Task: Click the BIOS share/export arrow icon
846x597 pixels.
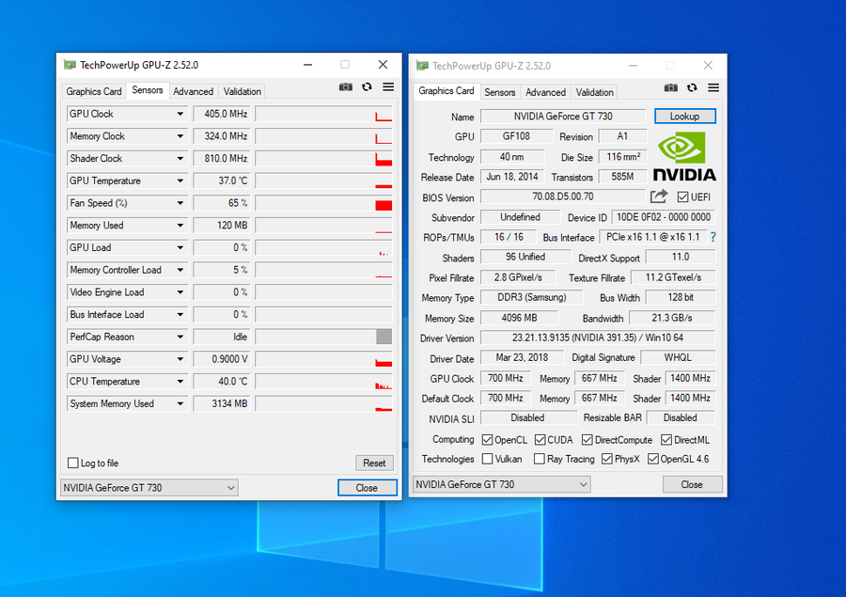Action: click(x=659, y=196)
